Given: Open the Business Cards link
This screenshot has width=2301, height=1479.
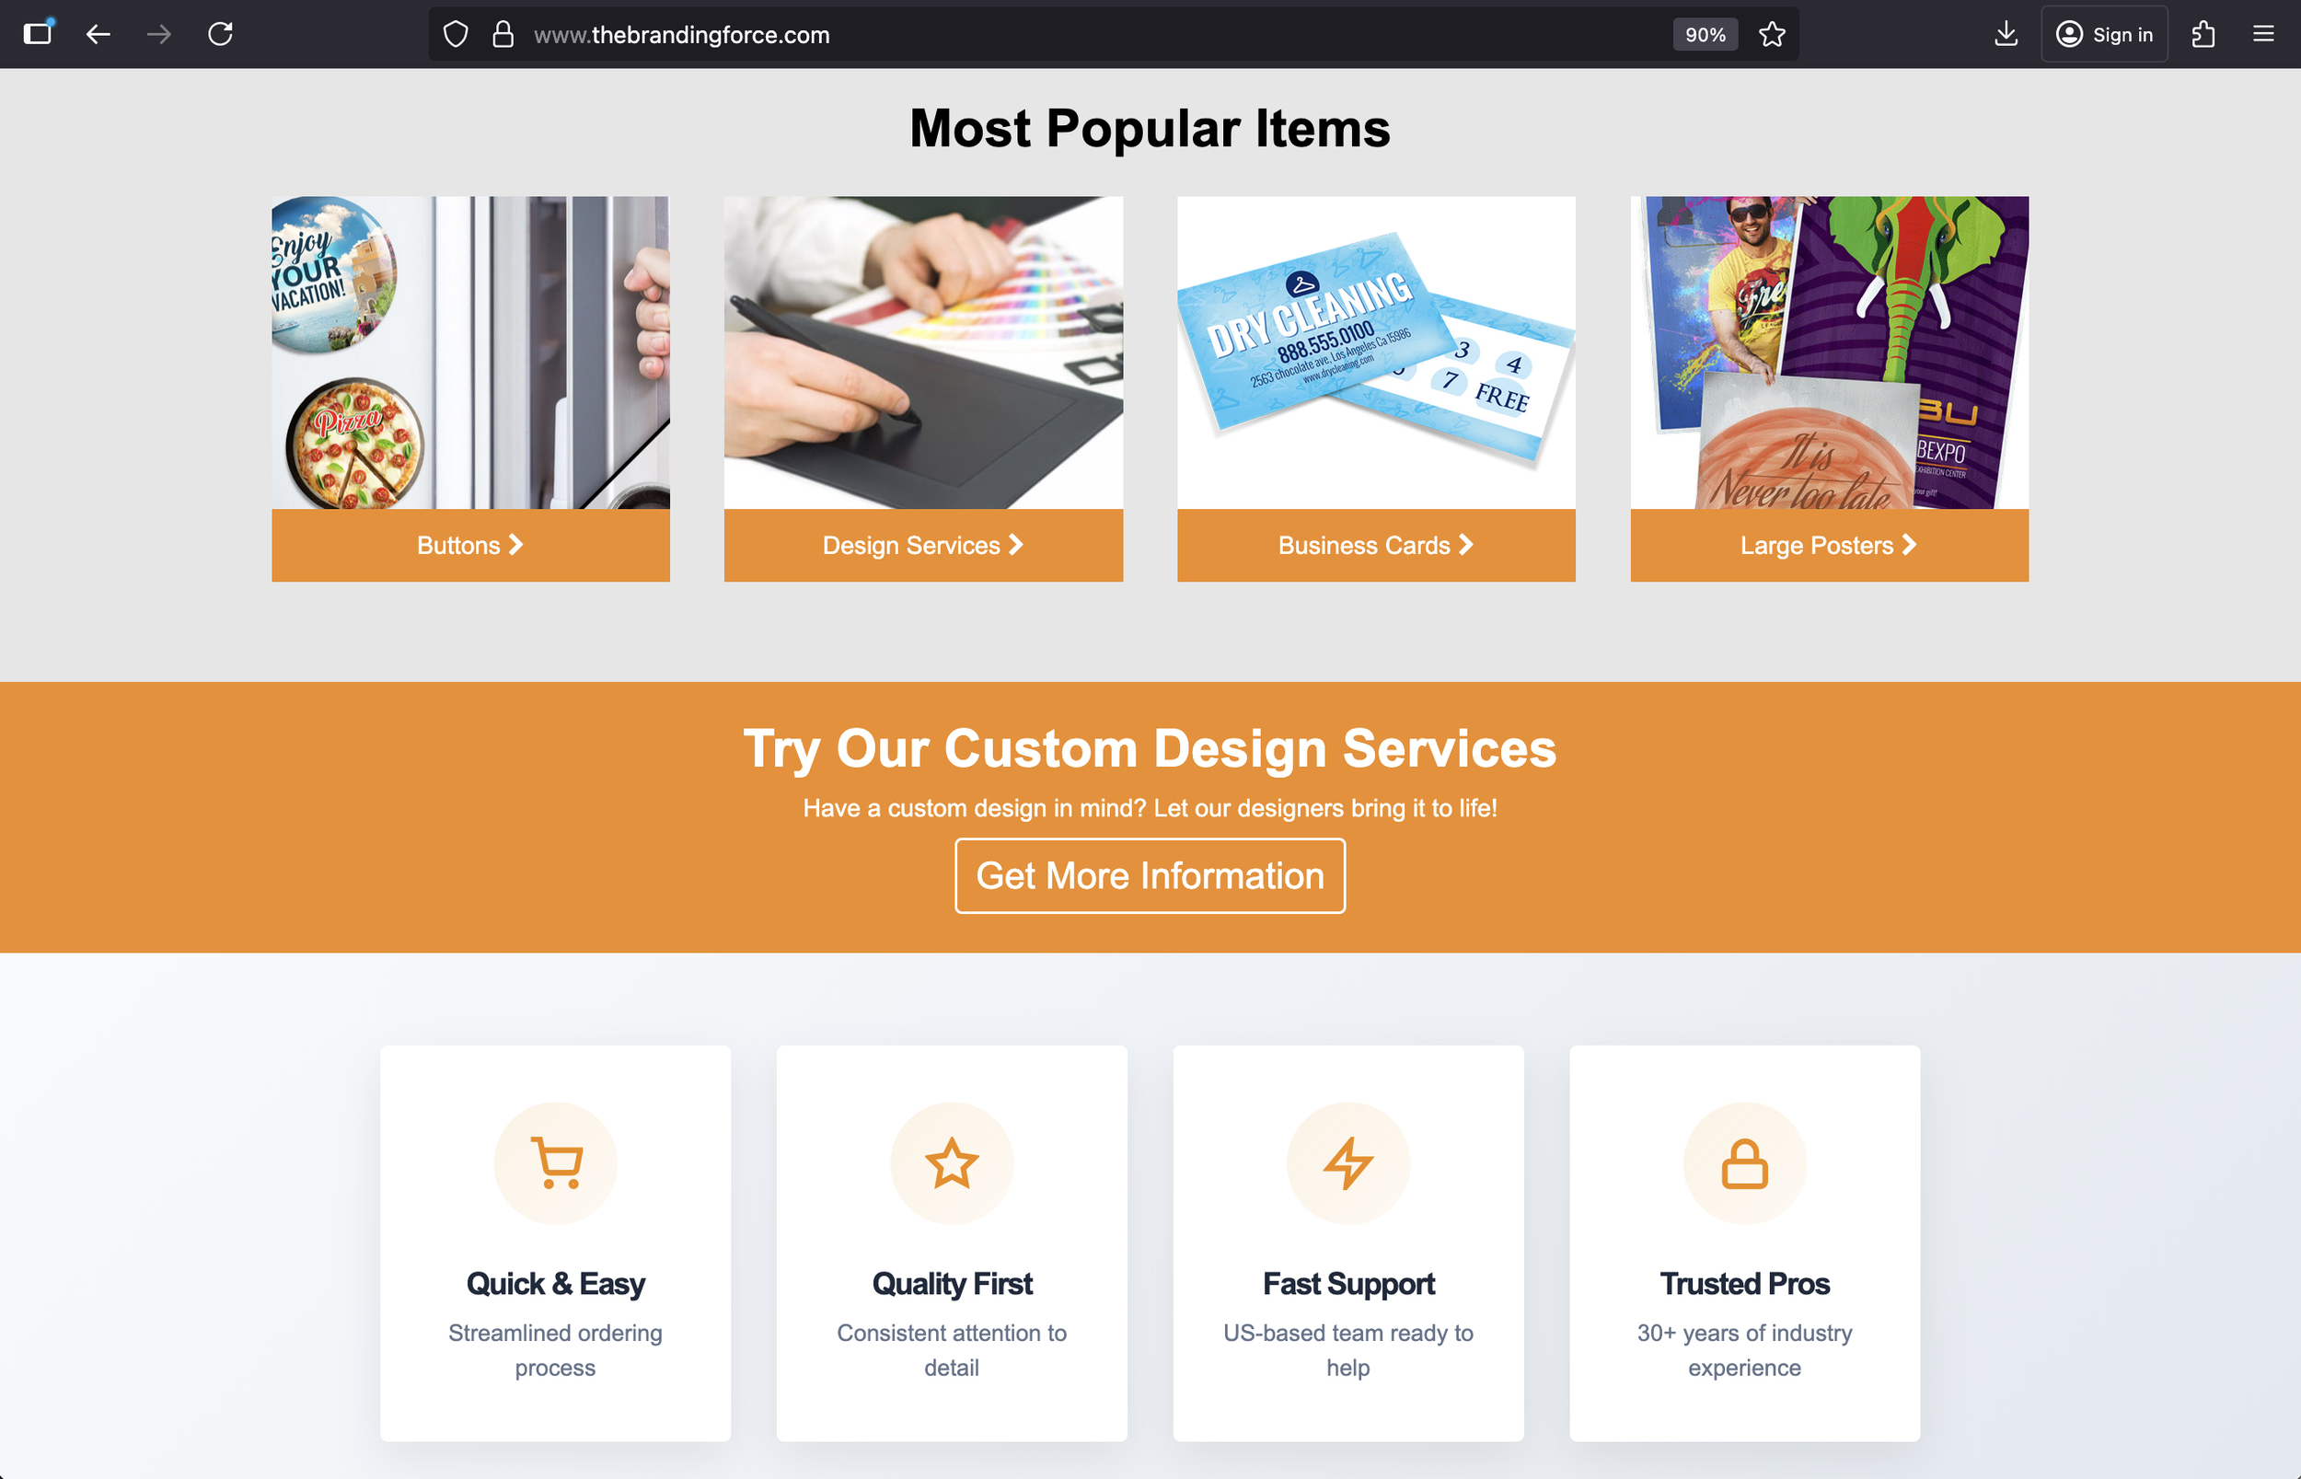Looking at the screenshot, I should 1376,546.
